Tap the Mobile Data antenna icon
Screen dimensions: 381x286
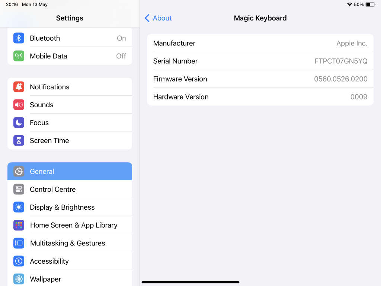(19, 56)
